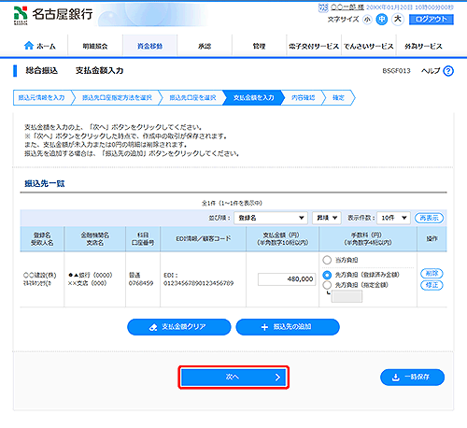Viewport: 467px width, 428px height.
Task: Click the 一時保存 temporary save button
Action: 412,378
